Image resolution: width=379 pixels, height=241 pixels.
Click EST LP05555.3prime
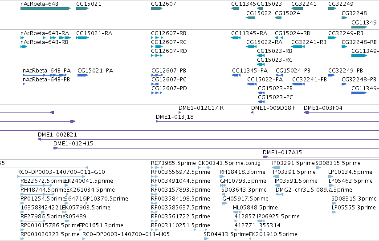(x=354, y=208)
